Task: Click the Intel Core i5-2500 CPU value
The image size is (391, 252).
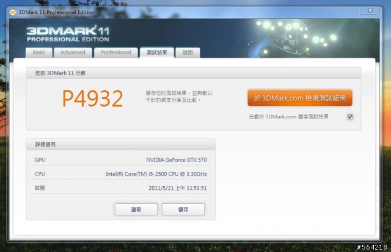Action: tap(156, 174)
